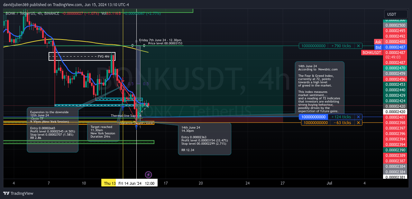Click the 17 date on time axis

pyautogui.click(x=166, y=183)
